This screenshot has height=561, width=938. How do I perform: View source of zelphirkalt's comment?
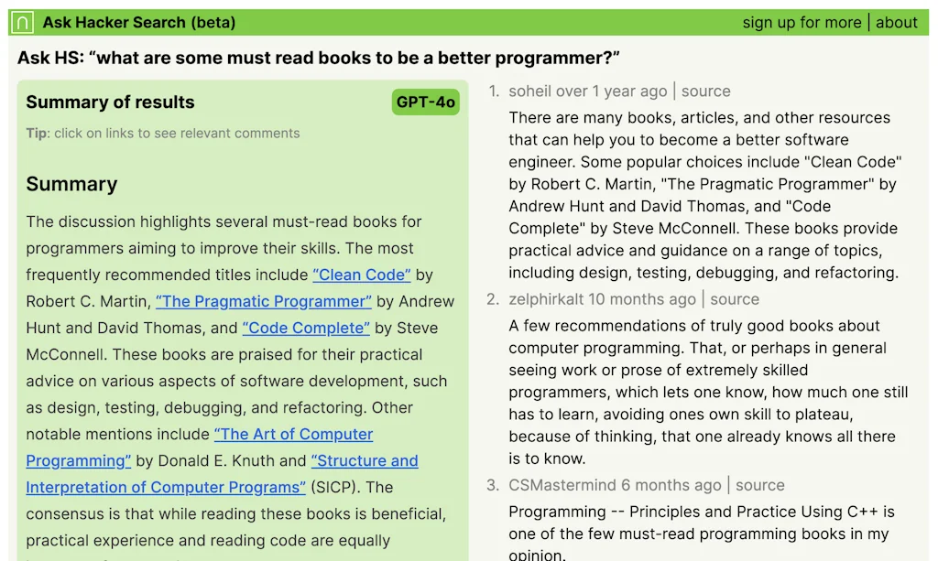tap(735, 299)
